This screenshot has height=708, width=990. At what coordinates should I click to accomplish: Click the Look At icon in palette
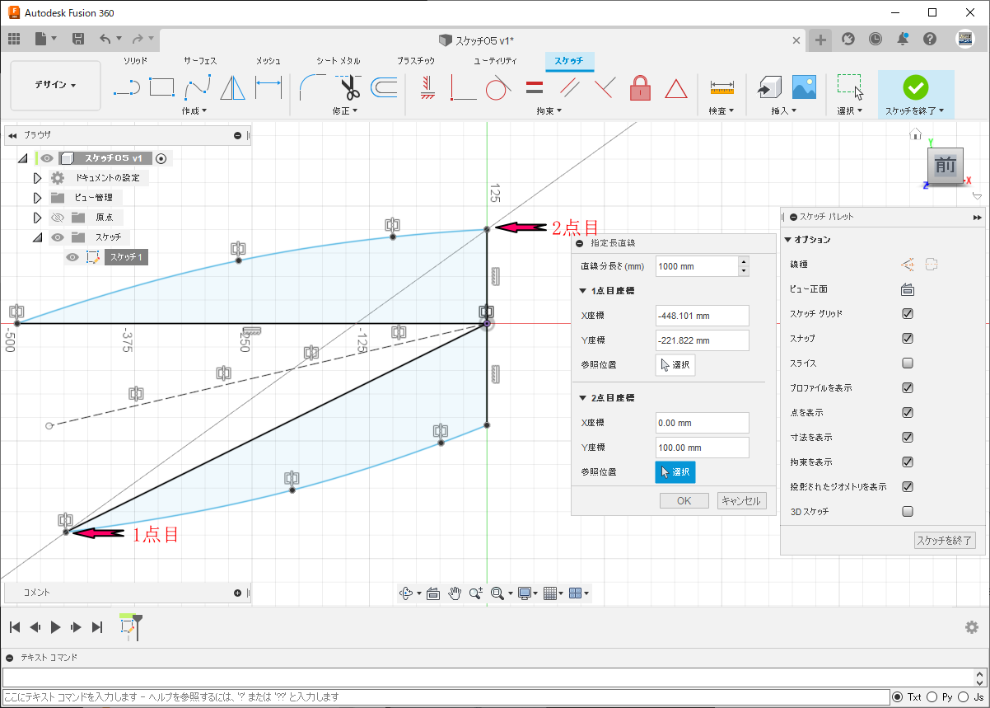coord(908,289)
